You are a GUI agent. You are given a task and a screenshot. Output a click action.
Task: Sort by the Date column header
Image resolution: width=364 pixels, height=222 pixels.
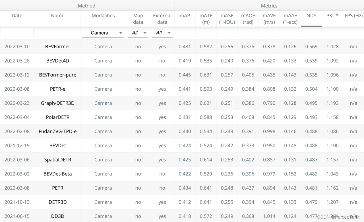17,16
